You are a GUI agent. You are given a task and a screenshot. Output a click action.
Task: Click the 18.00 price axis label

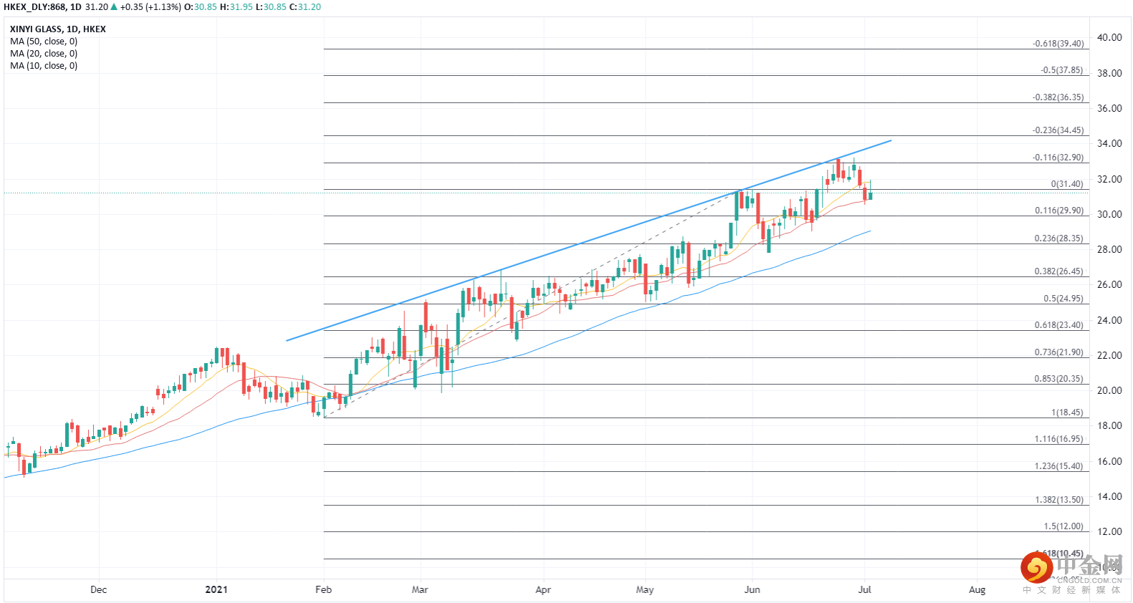[x=1109, y=425]
